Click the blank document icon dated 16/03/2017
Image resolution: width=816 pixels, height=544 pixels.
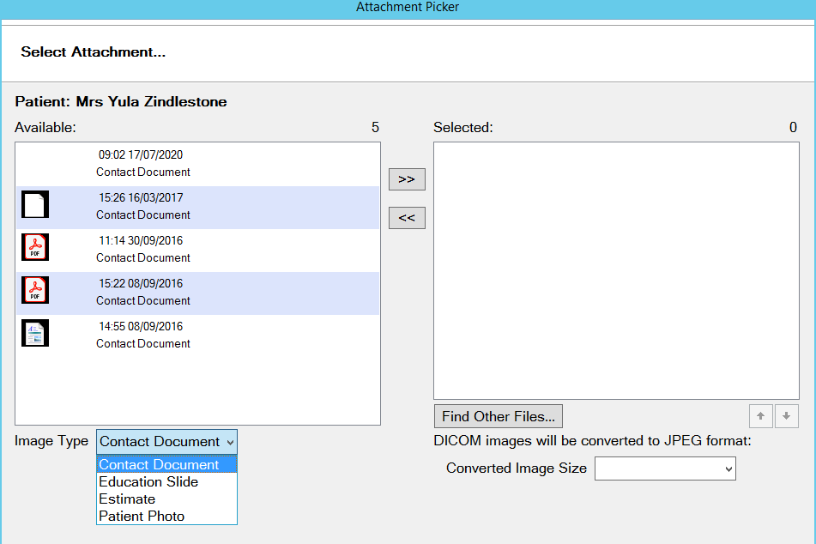tap(35, 204)
